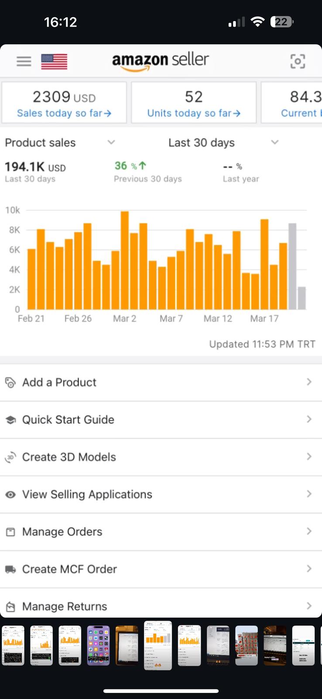
Task: Tap the Create MCF Order truck icon
Action: (10, 569)
